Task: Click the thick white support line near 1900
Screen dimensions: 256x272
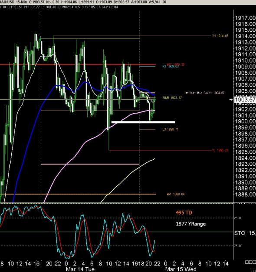Action: pos(143,122)
